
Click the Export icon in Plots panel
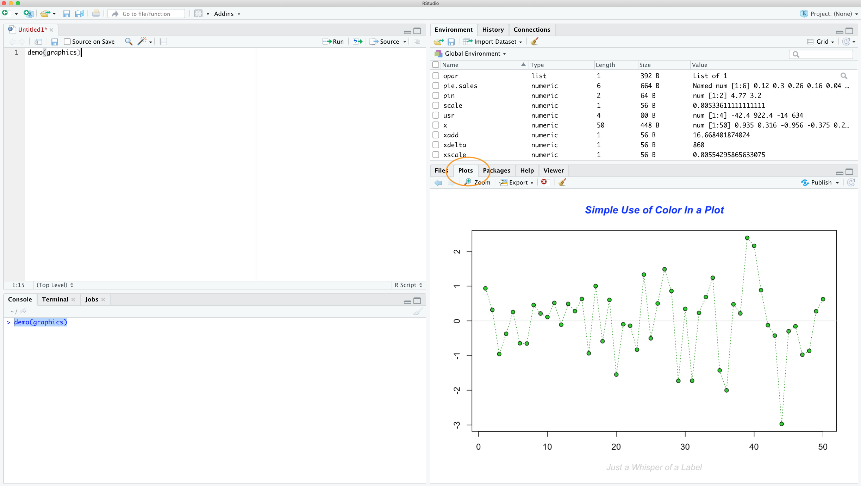point(516,182)
